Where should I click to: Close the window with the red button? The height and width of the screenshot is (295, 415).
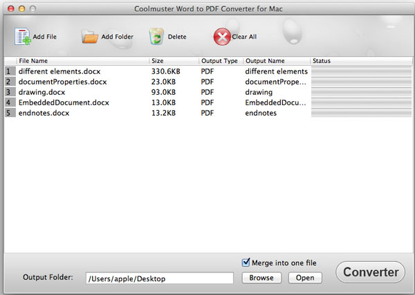[x=11, y=9]
